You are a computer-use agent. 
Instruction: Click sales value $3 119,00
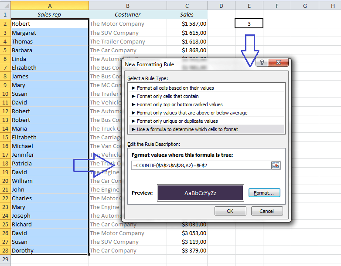point(187,242)
